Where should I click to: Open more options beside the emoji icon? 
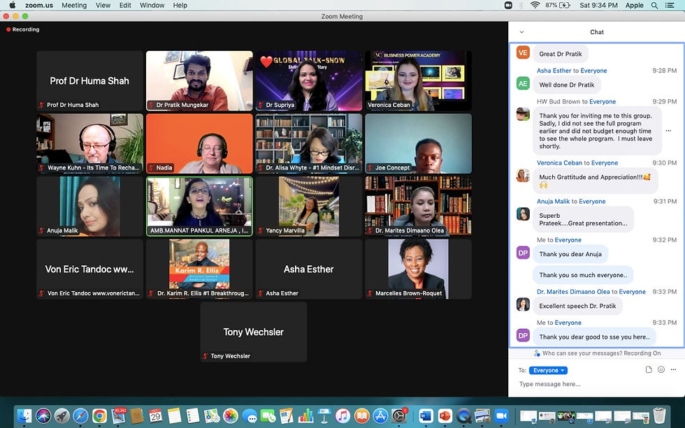coord(673,369)
